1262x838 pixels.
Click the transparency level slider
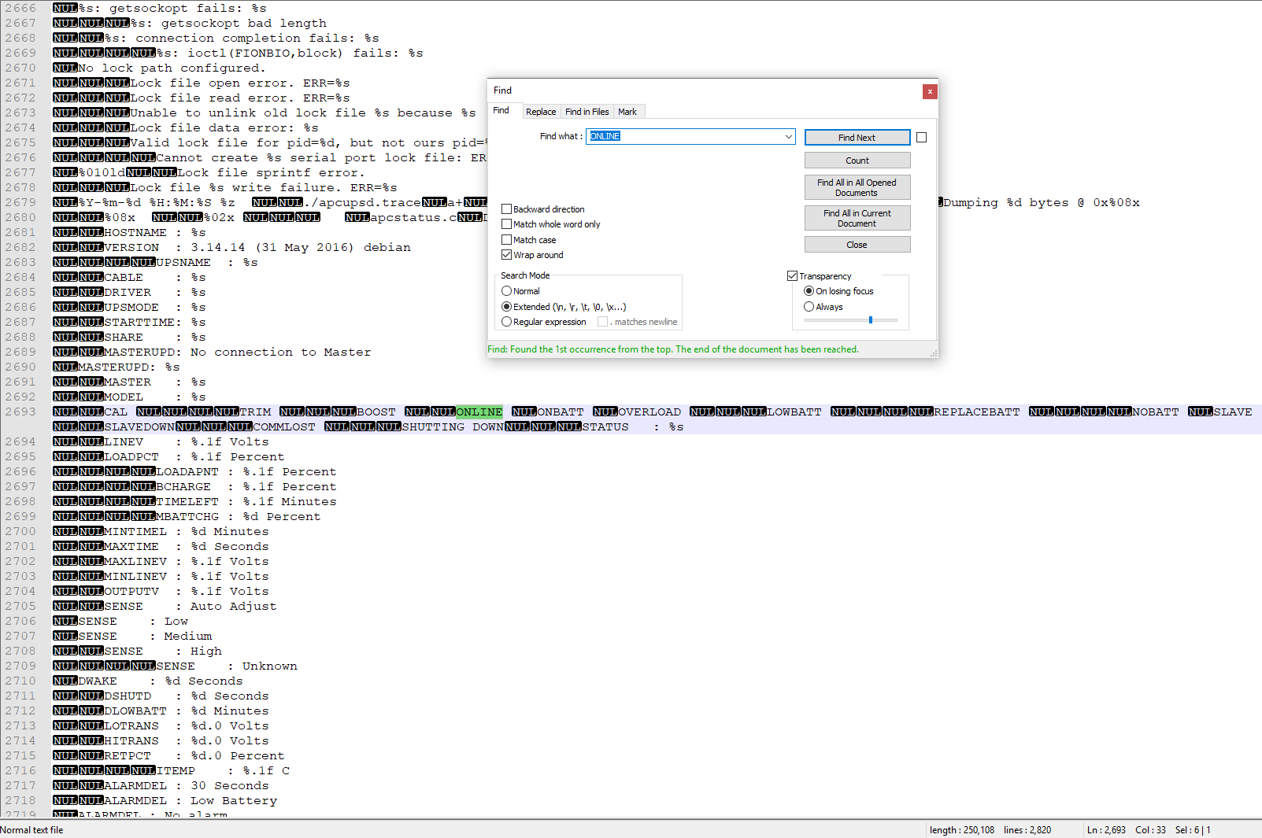pyautogui.click(x=871, y=320)
